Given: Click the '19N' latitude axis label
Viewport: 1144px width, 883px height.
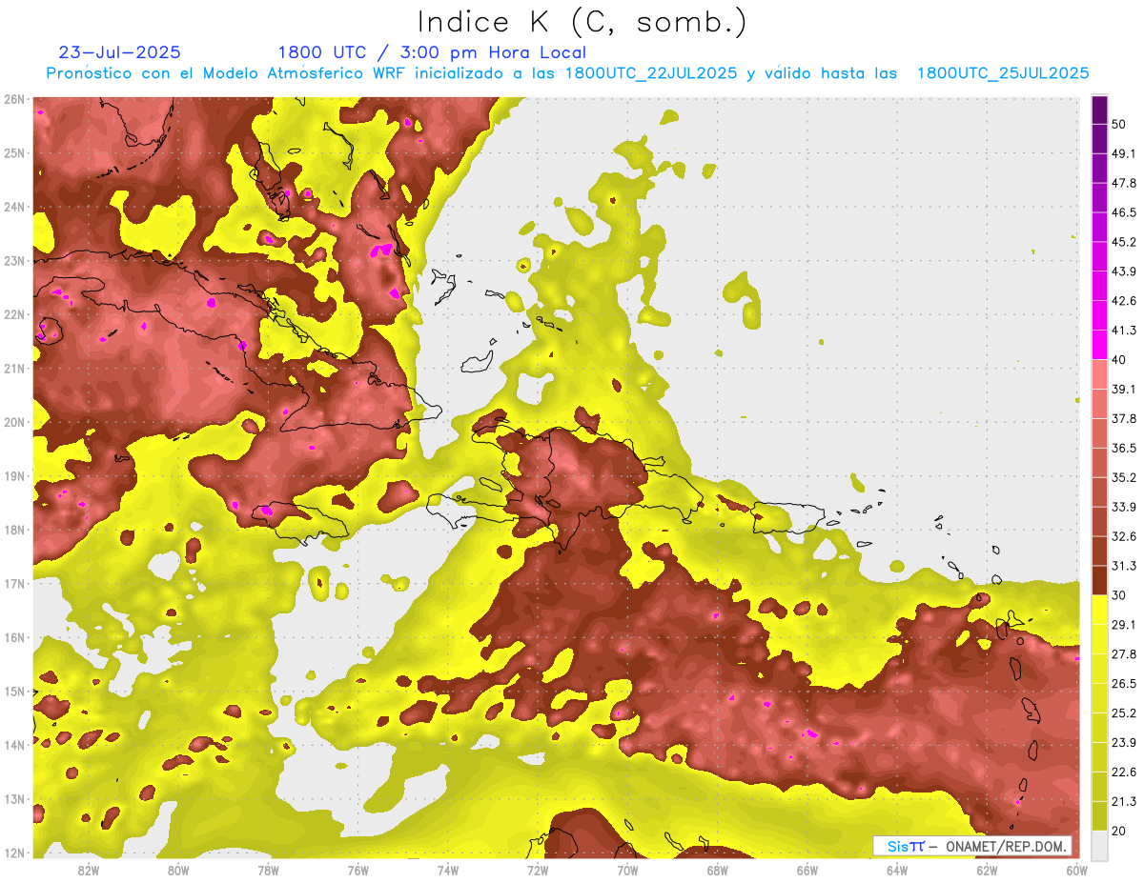Looking at the screenshot, I should coord(14,476).
